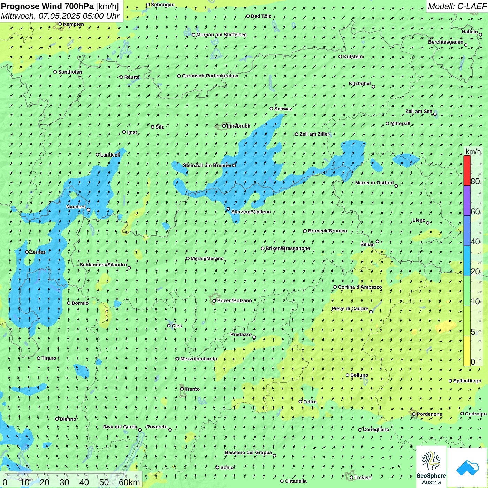Click the GeoSphere Austria logo
The height and width of the screenshot is (488, 488).
click(431, 467)
